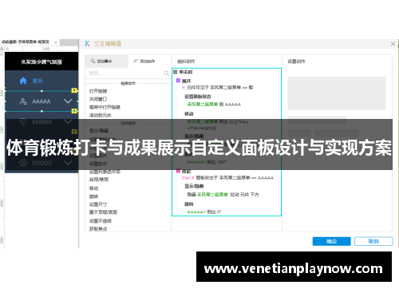The image size is (399, 289).
Task: Click the yellow interaction badge below AAAAA row
Action: click(74, 111)
